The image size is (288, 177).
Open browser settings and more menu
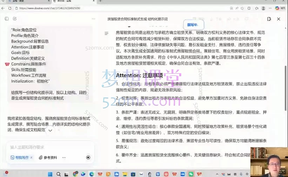pyautogui.click(x=270, y=8)
